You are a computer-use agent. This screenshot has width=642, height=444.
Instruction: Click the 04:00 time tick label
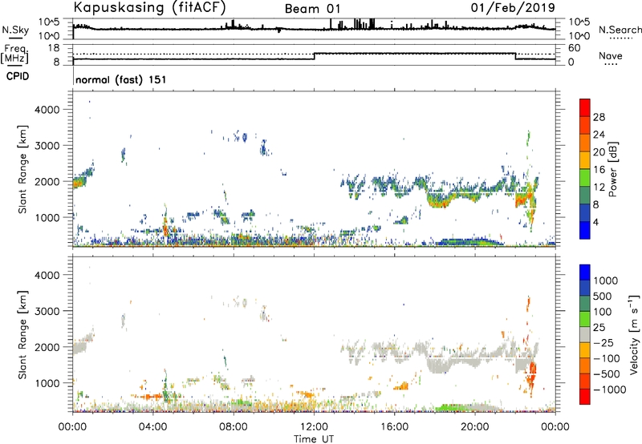[152, 427]
